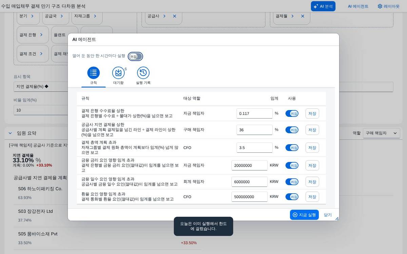Click the +33.50% variance value
This screenshot has width=407, height=254.
click(x=189, y=243)
